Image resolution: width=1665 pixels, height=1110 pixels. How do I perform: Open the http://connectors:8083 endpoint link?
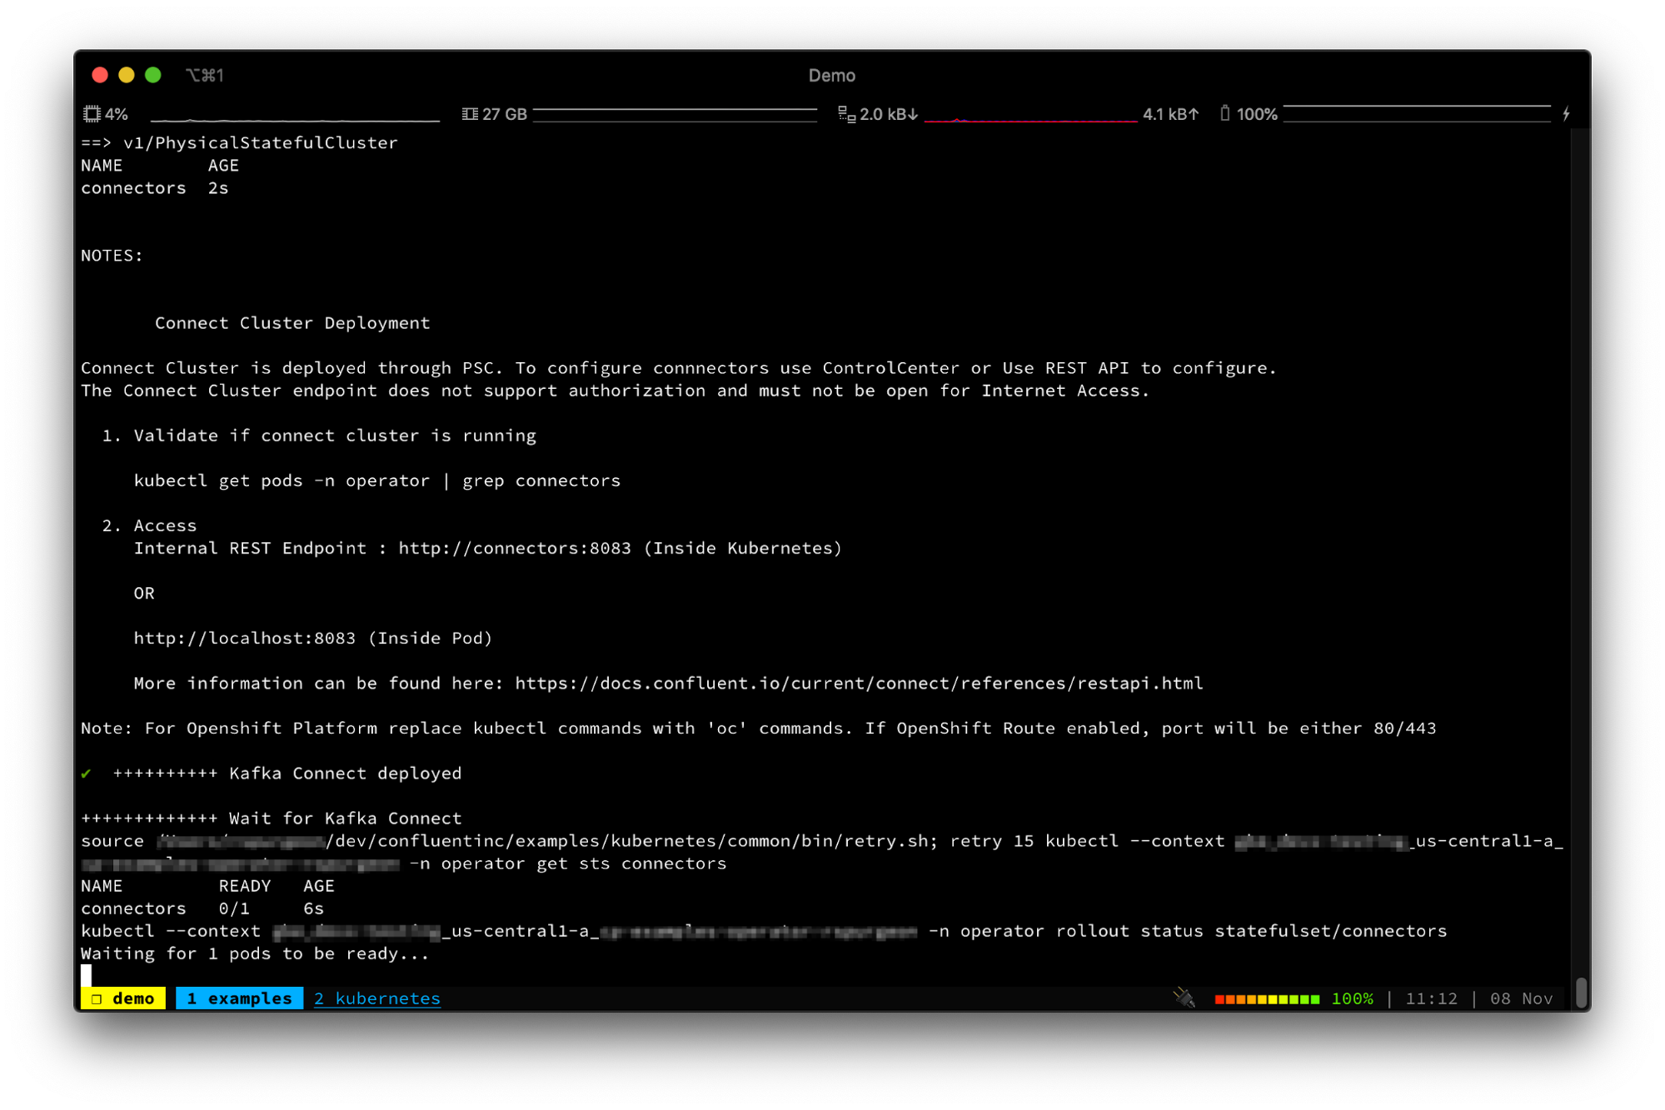pyautogui.click(x=515, y=548)
